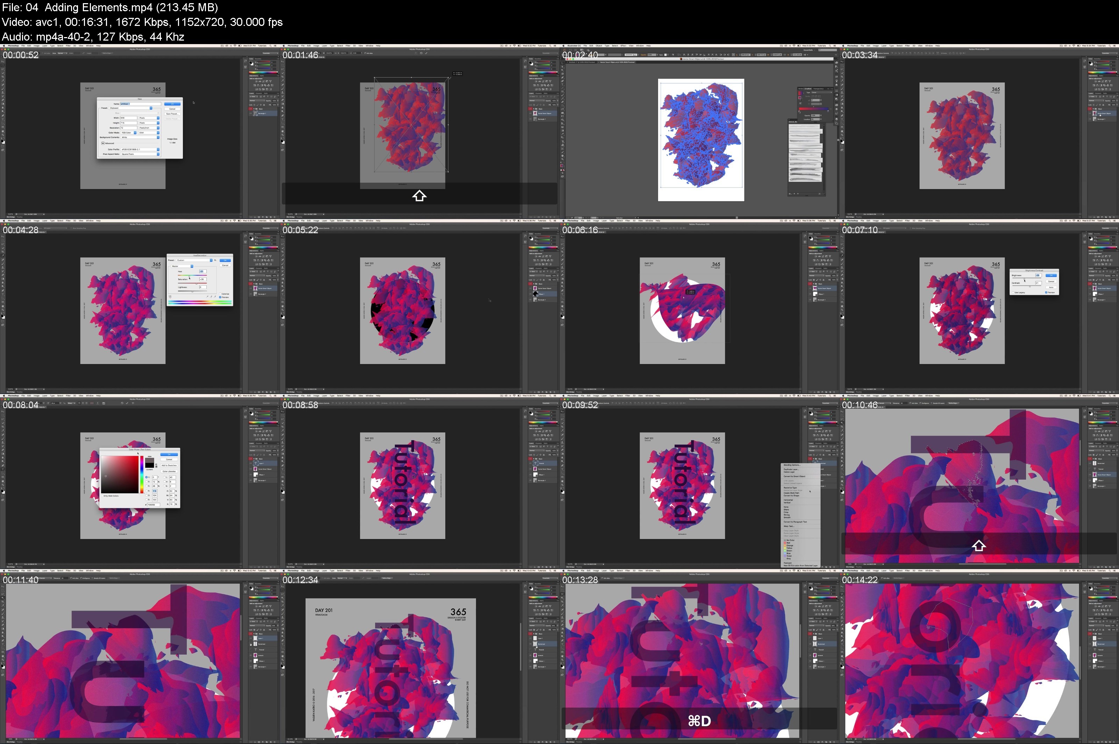Open Color Profile dropdown in 00:00:52 New dialog

[x=140, y=150]
